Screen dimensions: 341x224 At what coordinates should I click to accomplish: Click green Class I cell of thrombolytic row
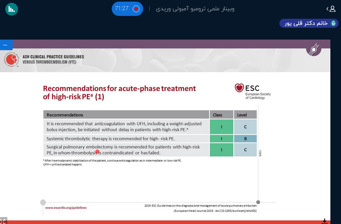pos(221,139)
